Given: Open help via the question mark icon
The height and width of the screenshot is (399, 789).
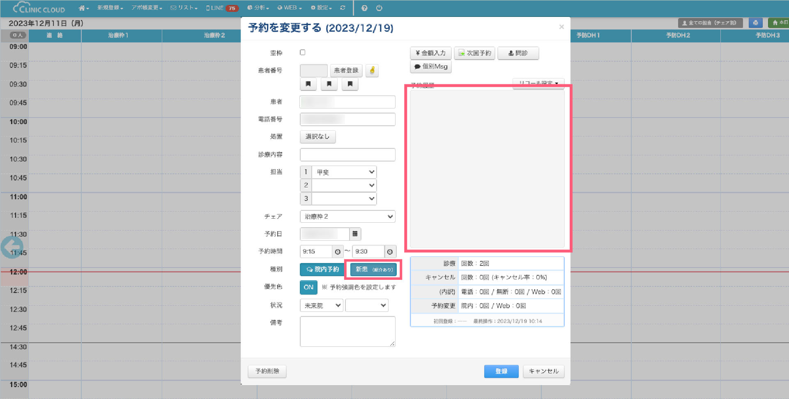Looking at the screenshot, I should 364,8.
